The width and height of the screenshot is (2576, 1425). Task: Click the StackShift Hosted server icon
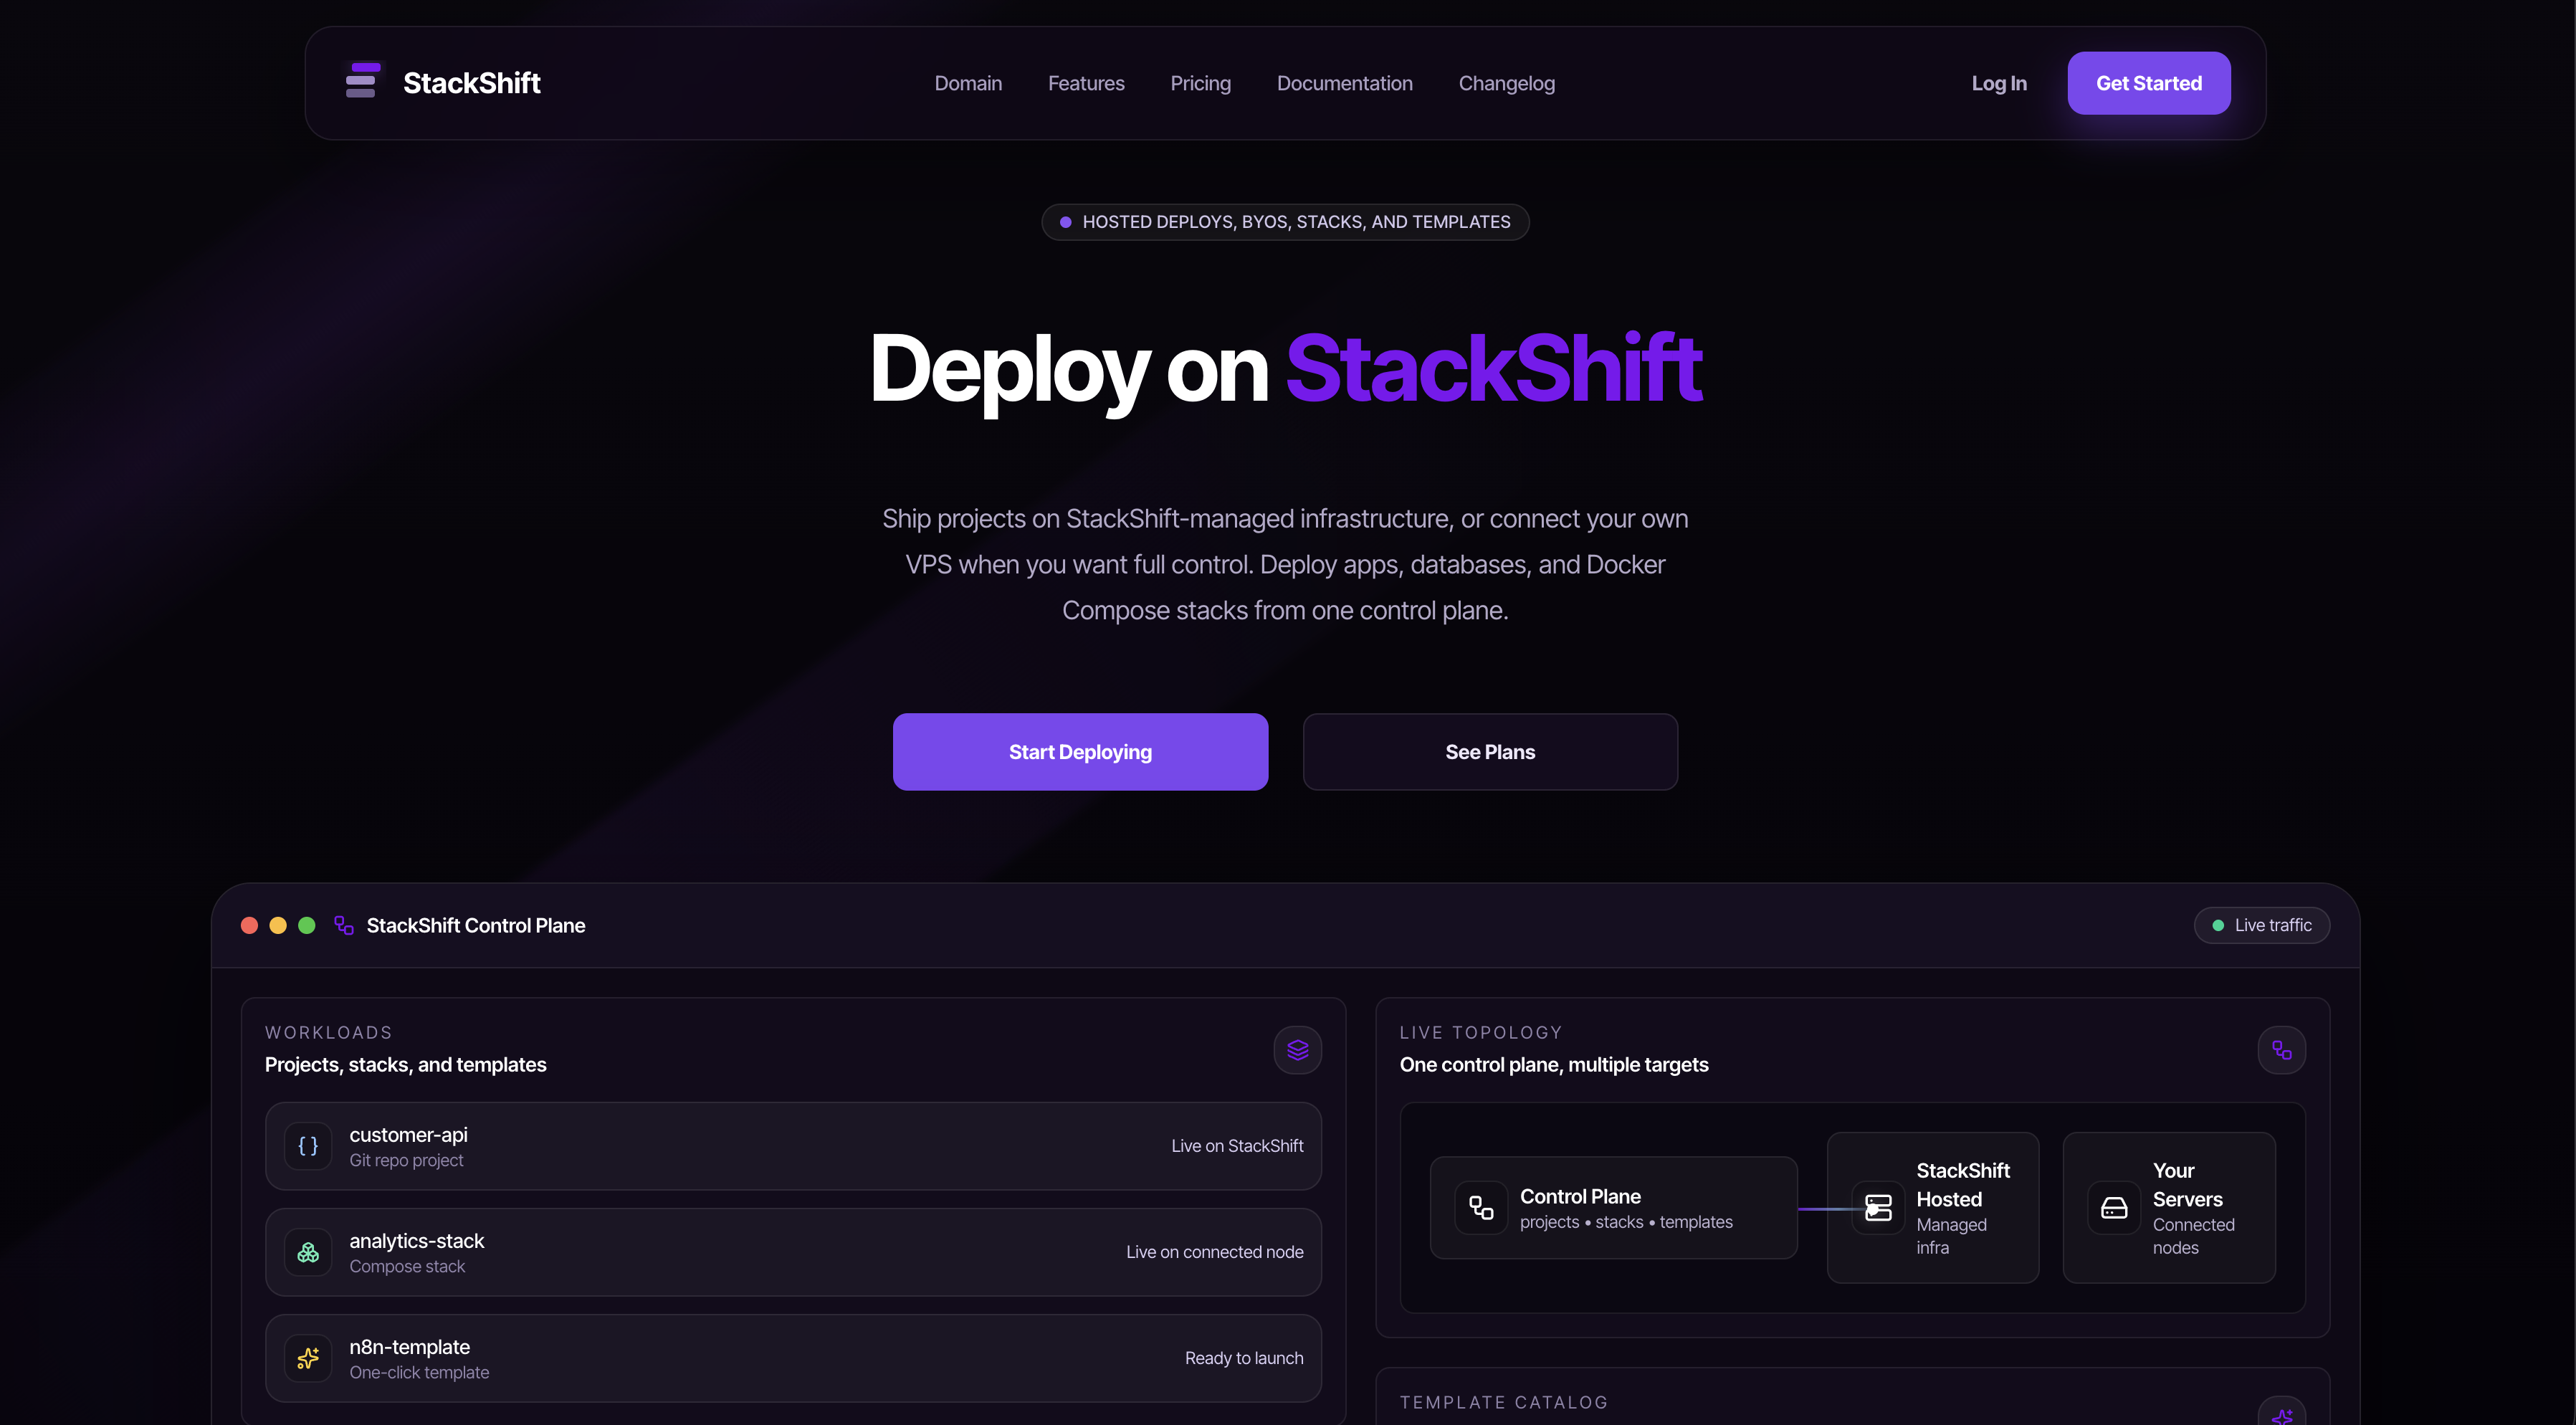click(x=1877, y=1207)
